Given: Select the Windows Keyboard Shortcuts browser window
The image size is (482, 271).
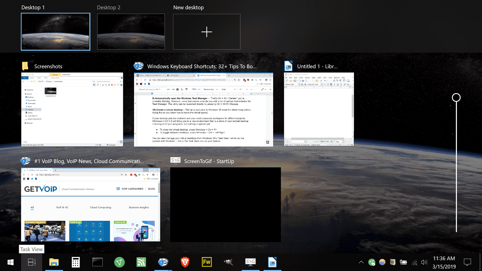Looking at the screenshot, I should pos(204,109).
